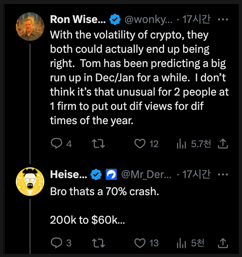Share Heisenberg's tweet
The width and height of the screenshot is (242, 257).
(x=223, y=243)
